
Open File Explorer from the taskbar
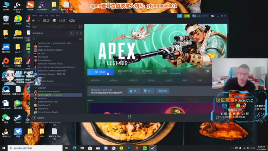(x=82, y=148)
